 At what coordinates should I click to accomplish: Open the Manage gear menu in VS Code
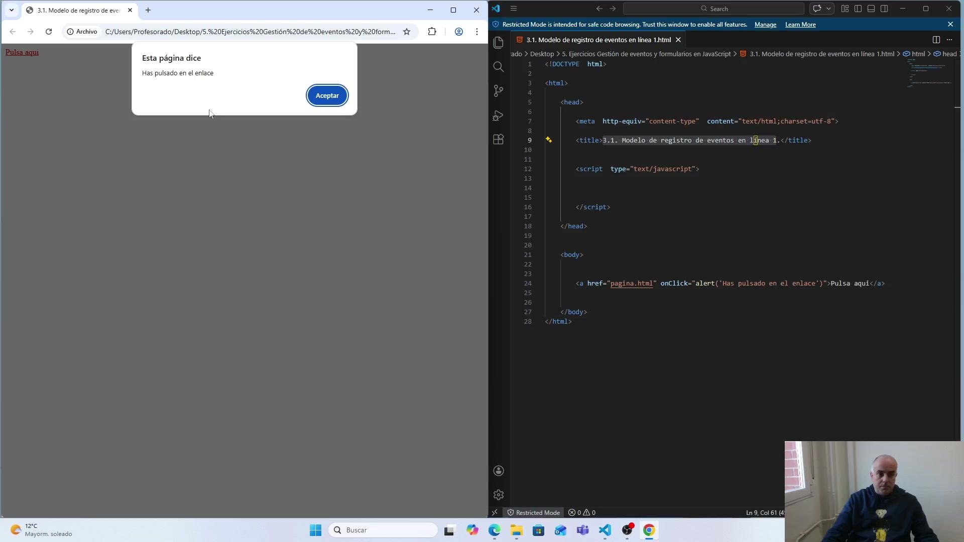click(499, 495)
